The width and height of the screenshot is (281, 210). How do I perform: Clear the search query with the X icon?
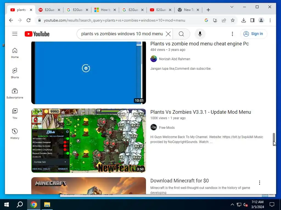point(168,34)
